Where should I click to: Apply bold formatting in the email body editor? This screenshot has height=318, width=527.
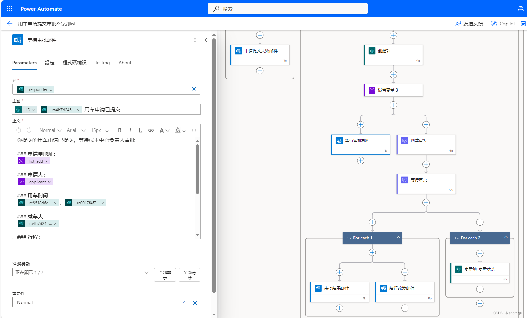pos(120,130)
